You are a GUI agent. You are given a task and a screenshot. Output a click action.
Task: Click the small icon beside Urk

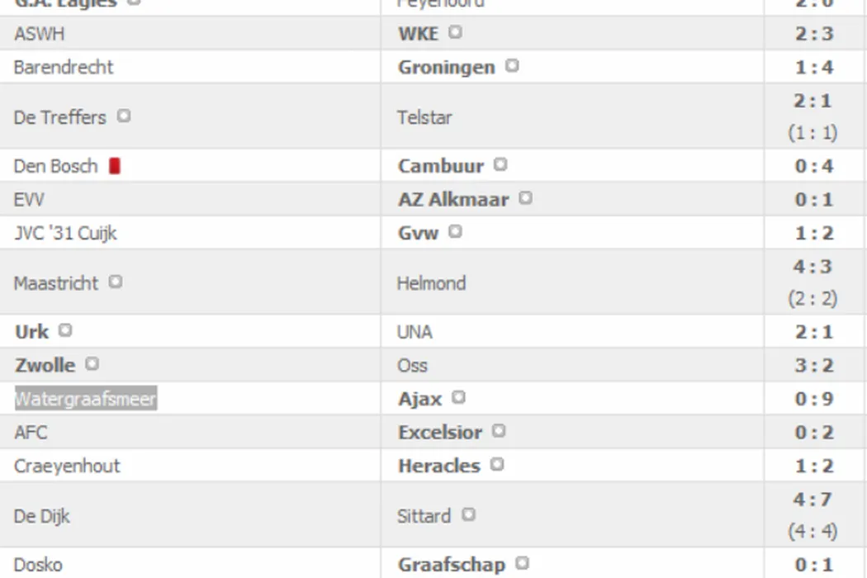(65, 331)
